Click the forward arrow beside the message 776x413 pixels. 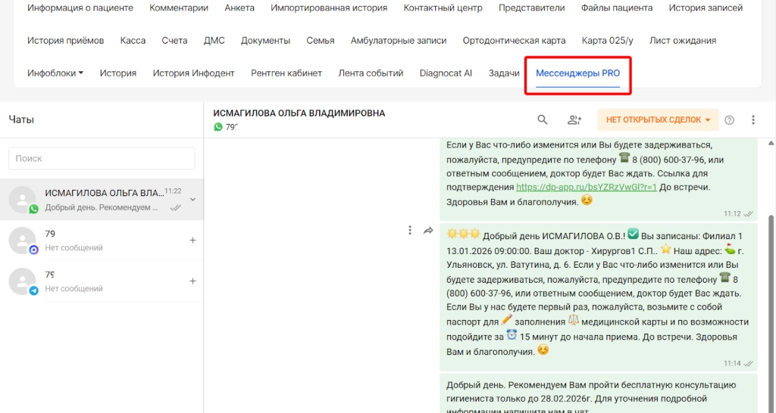pyautogui.click(x=428, y=230)
